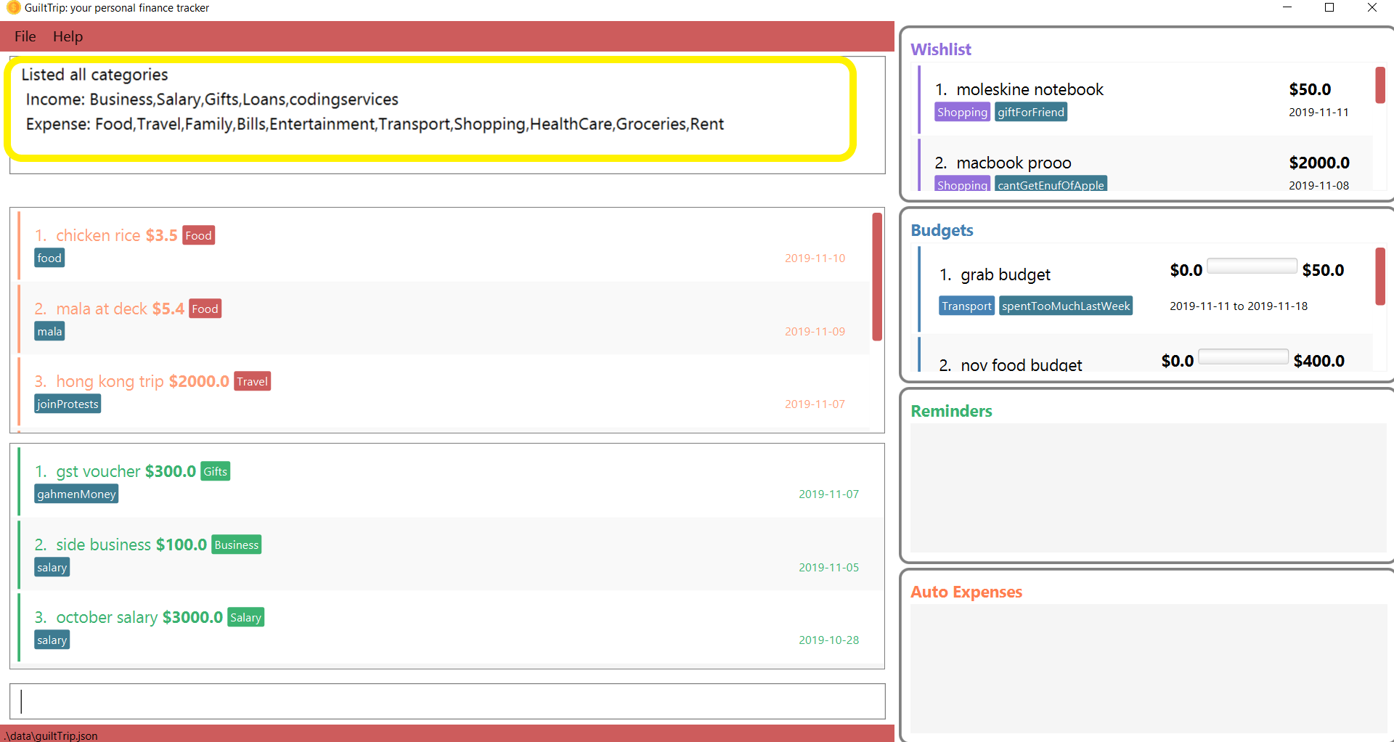Click the nov food budget progress bar
Image resolution: width=1394 pixels, height=742 pixels.
point(1243,356)
